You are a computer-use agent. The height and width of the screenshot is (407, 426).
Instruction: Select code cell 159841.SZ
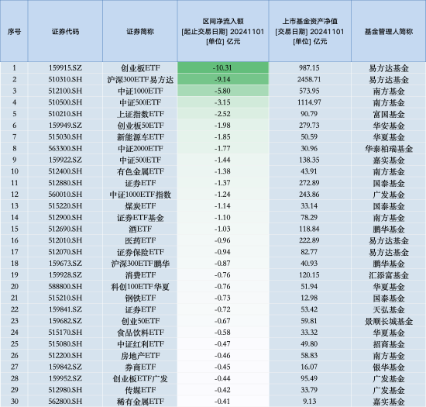[65, 309]
